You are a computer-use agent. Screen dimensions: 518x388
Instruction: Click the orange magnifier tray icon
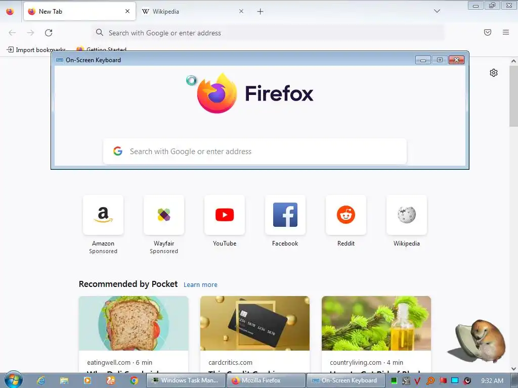tap(430, 381)
